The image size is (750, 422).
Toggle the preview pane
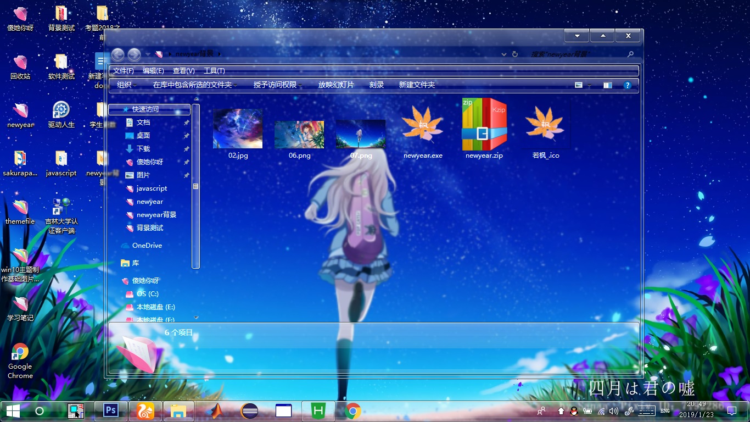607,85
